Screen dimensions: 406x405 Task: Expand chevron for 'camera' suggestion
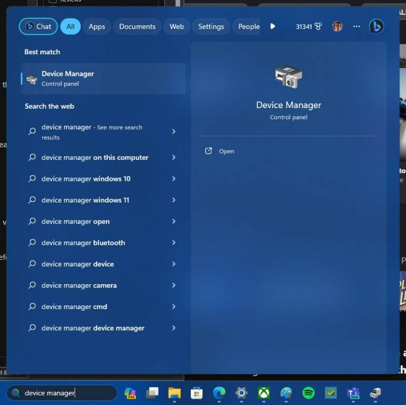click(174, 285)
